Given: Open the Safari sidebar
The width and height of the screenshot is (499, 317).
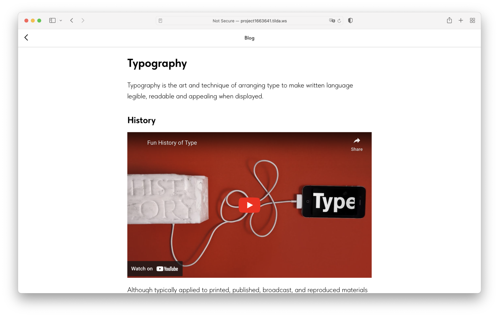Looking at the screenshot, I should pyautogui.click(x=52, y=20).
